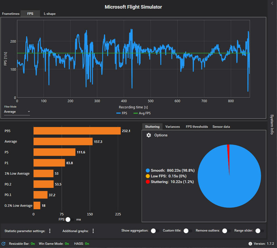This screenshot has width=277, height=248.
Task: Enable Custom title toggle
Action: (x=188, y=231)
